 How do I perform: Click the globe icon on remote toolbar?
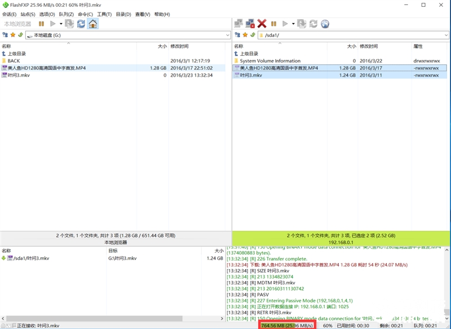[326, 25]
